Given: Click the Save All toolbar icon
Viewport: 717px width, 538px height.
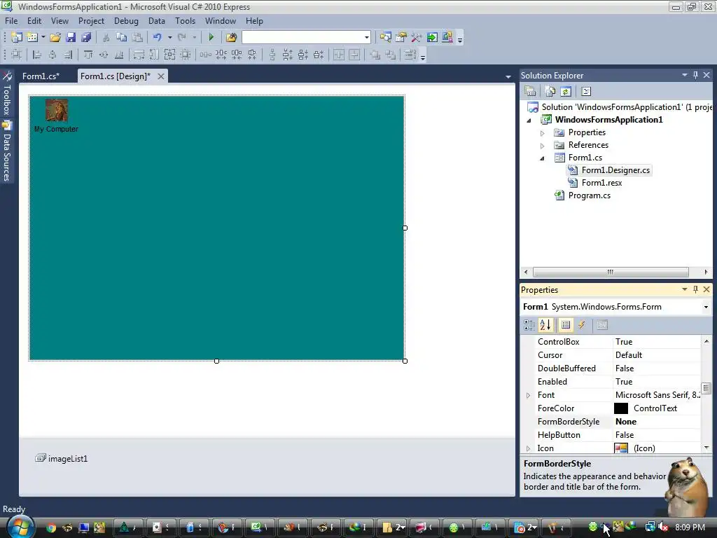Looking at the screenshot, I should click(86, 38).
